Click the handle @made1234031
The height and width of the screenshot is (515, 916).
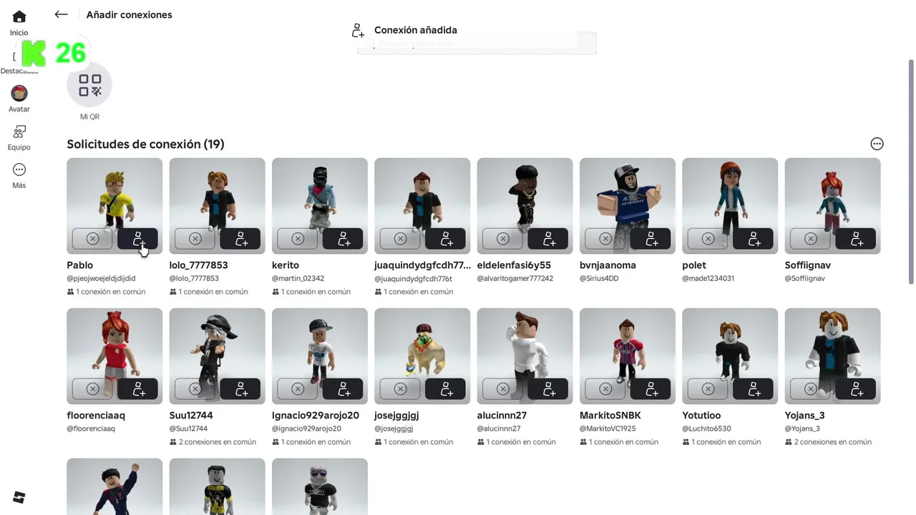(x=708, y=278)
